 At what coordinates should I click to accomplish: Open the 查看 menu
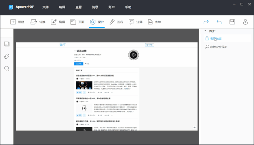click(x=79, y=7)
